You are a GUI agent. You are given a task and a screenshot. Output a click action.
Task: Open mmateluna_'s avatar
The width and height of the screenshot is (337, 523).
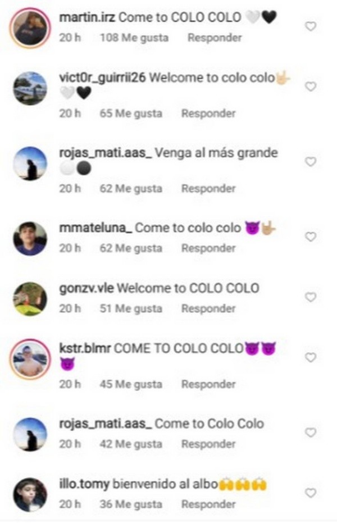coord(30,239)
